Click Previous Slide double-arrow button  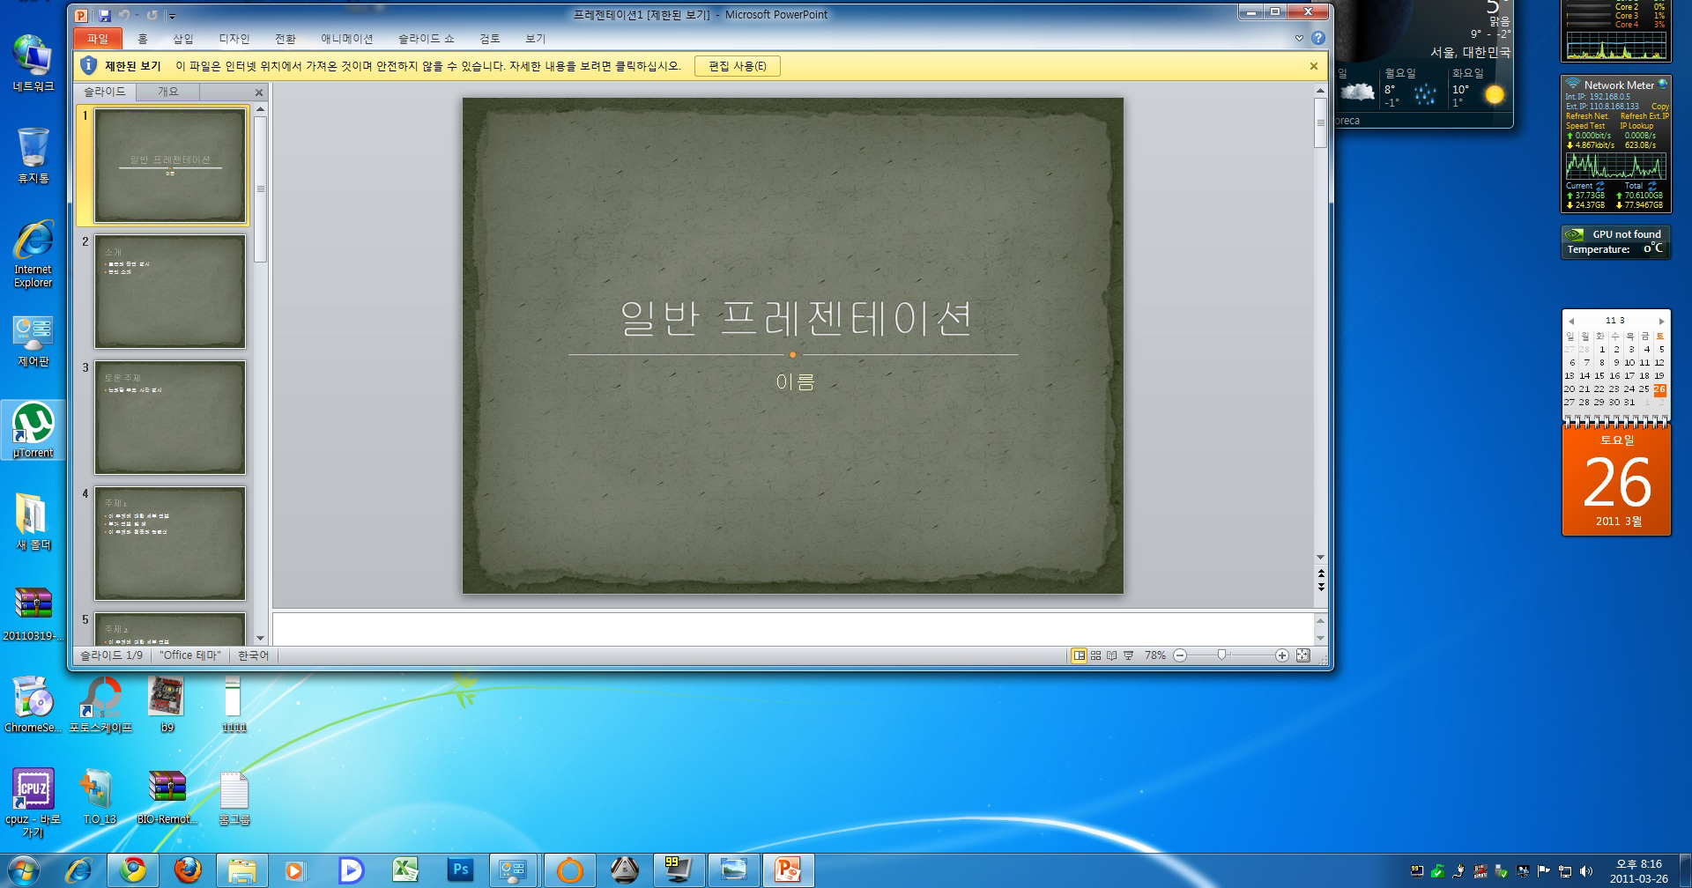pyautogui.click(x=1320, y=574)
